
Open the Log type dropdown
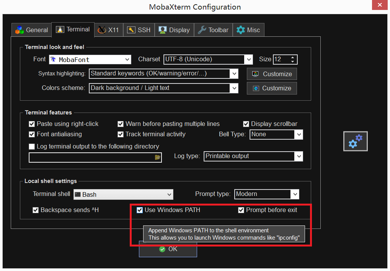click(x=253, y=156)
